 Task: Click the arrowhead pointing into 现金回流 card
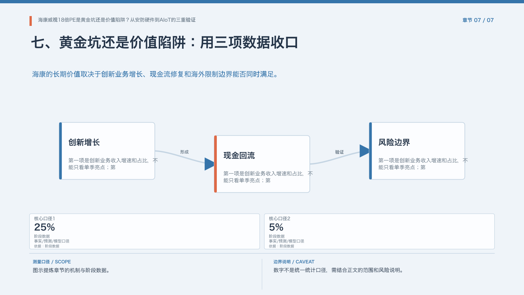(209, 164)
